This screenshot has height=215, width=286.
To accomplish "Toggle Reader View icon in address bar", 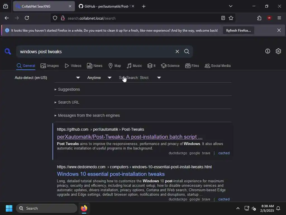I will click(x=223, y=18).
